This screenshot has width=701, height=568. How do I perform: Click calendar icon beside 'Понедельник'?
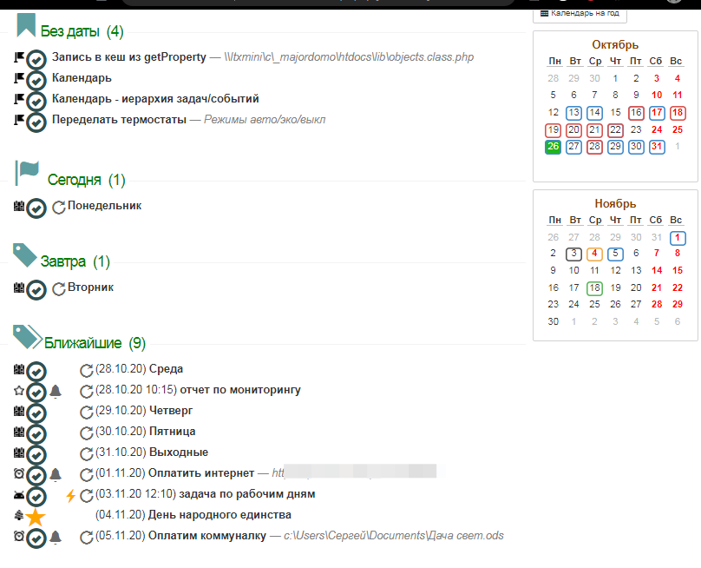point(19,206)
